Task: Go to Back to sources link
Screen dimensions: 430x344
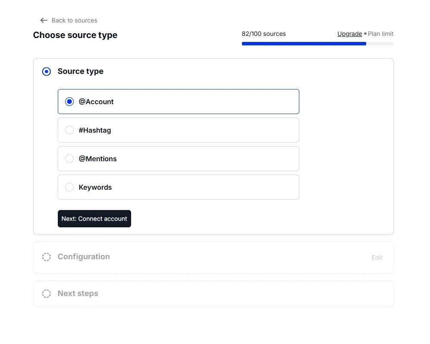Action: pyautogui.click(x=74, y=20)
